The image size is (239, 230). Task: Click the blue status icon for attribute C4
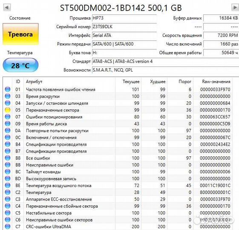point(8,206)
